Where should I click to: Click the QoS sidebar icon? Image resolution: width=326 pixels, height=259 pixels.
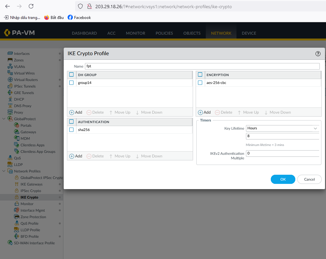point(10,158)
